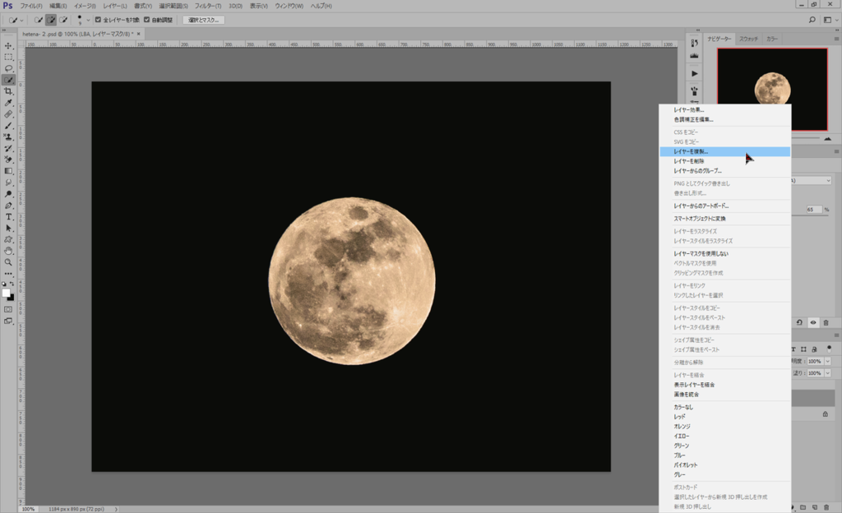Screen dimensions: 842x513
Task: Change the screen mode button
Action: [8, 321]
